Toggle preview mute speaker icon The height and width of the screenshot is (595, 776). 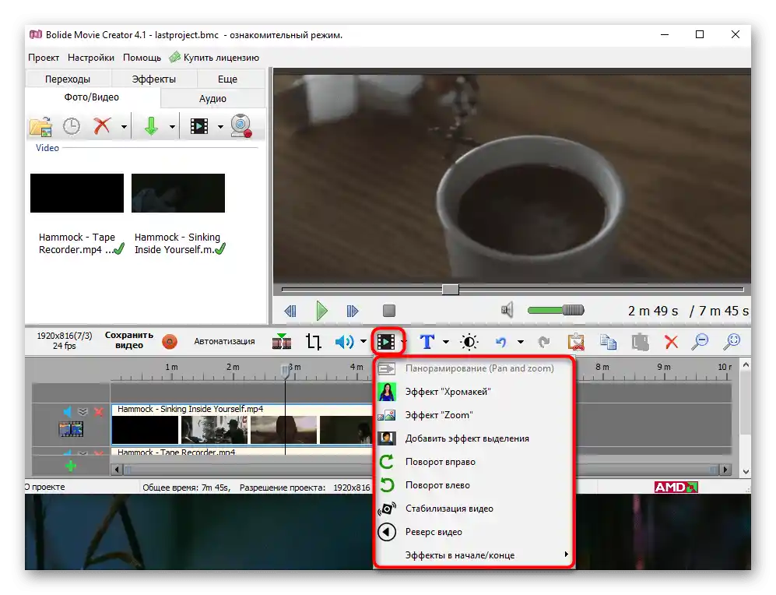point(507,311)
